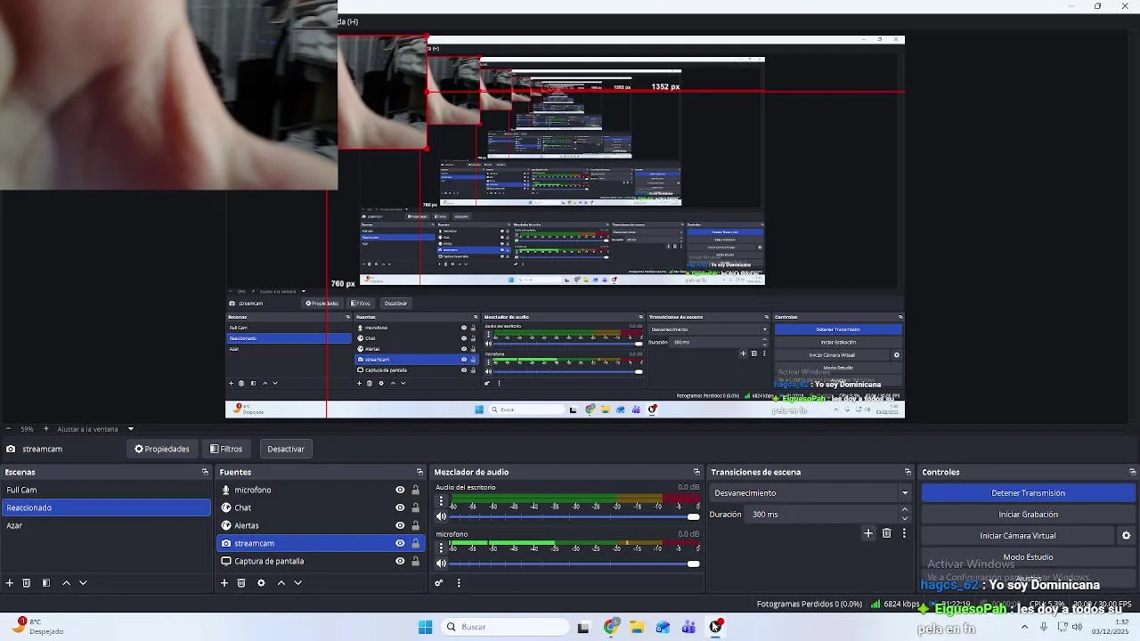Click Detener Transmisión
The width and height of the screenshot is (1140, 641).
pyautogui.click(x=1028, y=493)
